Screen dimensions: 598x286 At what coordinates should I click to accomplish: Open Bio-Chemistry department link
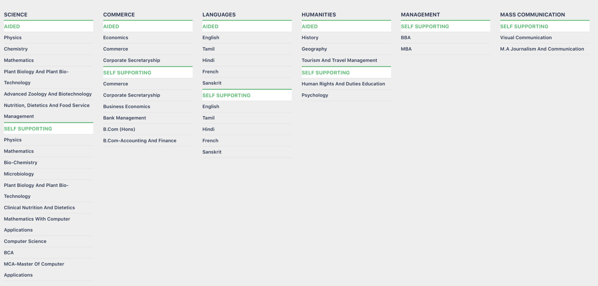(x=21, y=163)
